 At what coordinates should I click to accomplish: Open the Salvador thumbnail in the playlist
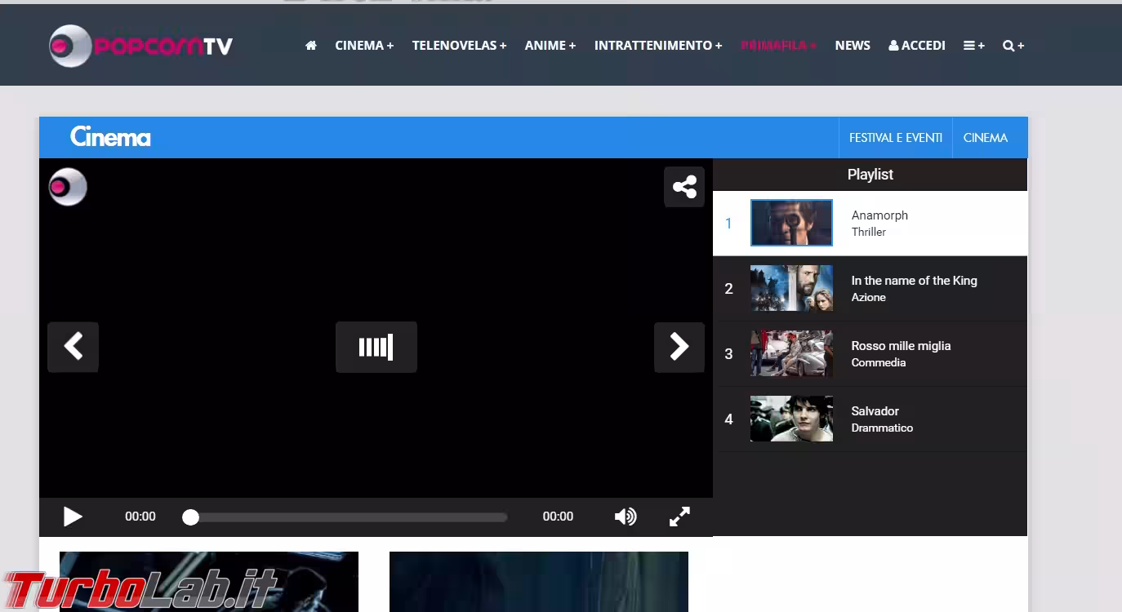pos(790,419)
